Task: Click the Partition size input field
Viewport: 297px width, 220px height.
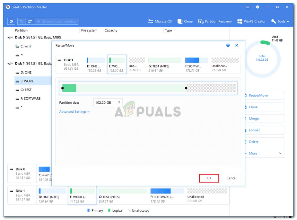Action: (108, 102)
